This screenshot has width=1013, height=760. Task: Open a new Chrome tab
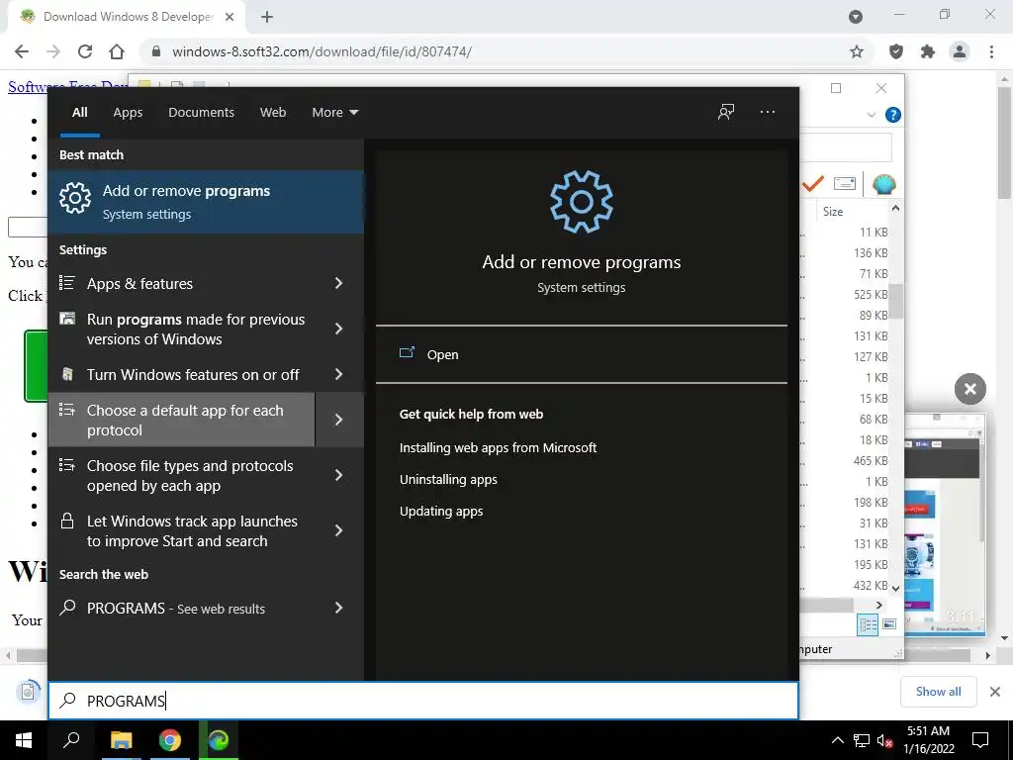coord(267,17)
